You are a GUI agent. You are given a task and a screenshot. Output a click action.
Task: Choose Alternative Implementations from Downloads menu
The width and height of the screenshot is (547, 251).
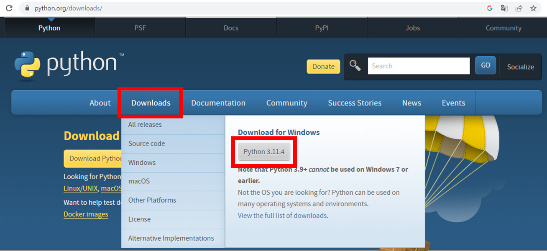(x=173, y=238)
